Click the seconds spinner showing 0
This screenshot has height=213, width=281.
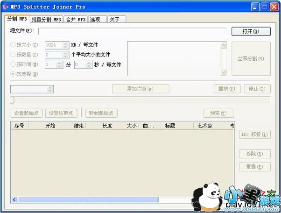click(83, 64)
